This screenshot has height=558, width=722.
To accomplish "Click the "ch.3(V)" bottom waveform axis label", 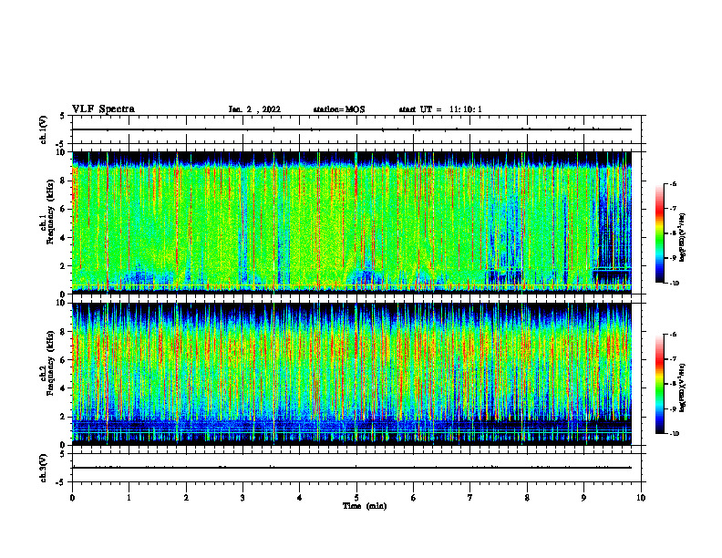I will click(x=44, y=468).
